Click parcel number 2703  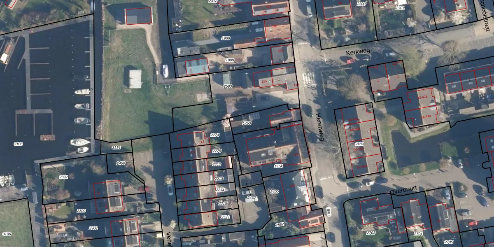370,233
